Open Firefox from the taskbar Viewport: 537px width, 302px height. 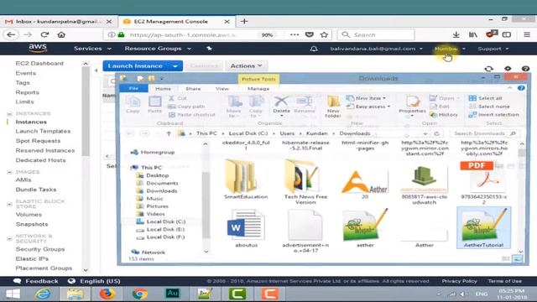(107, 294)
